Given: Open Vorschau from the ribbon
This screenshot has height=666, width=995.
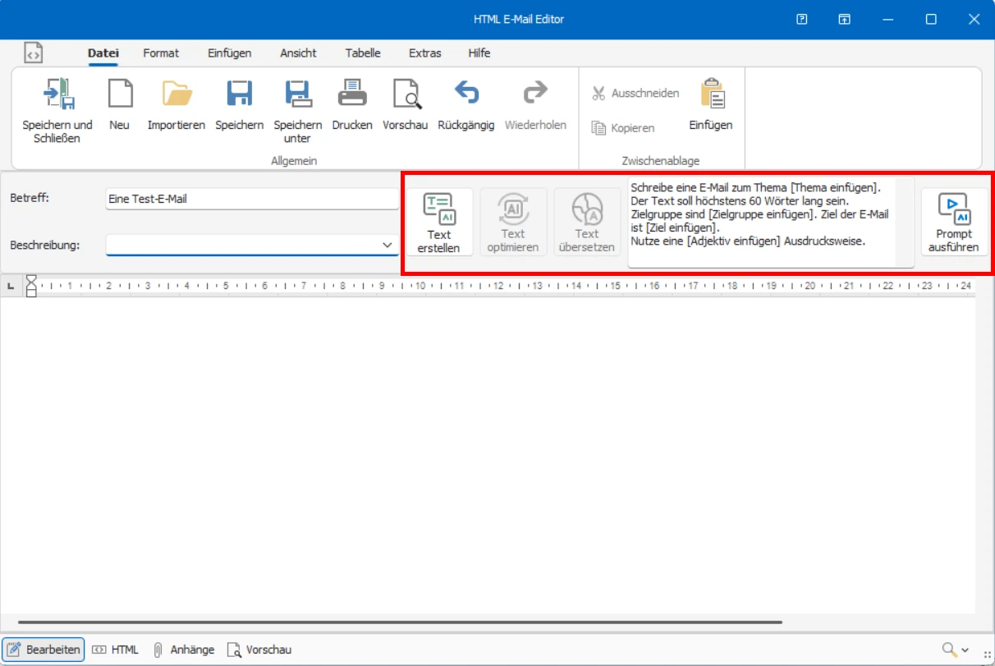Looking at the screenshot, I should [406, 105].
